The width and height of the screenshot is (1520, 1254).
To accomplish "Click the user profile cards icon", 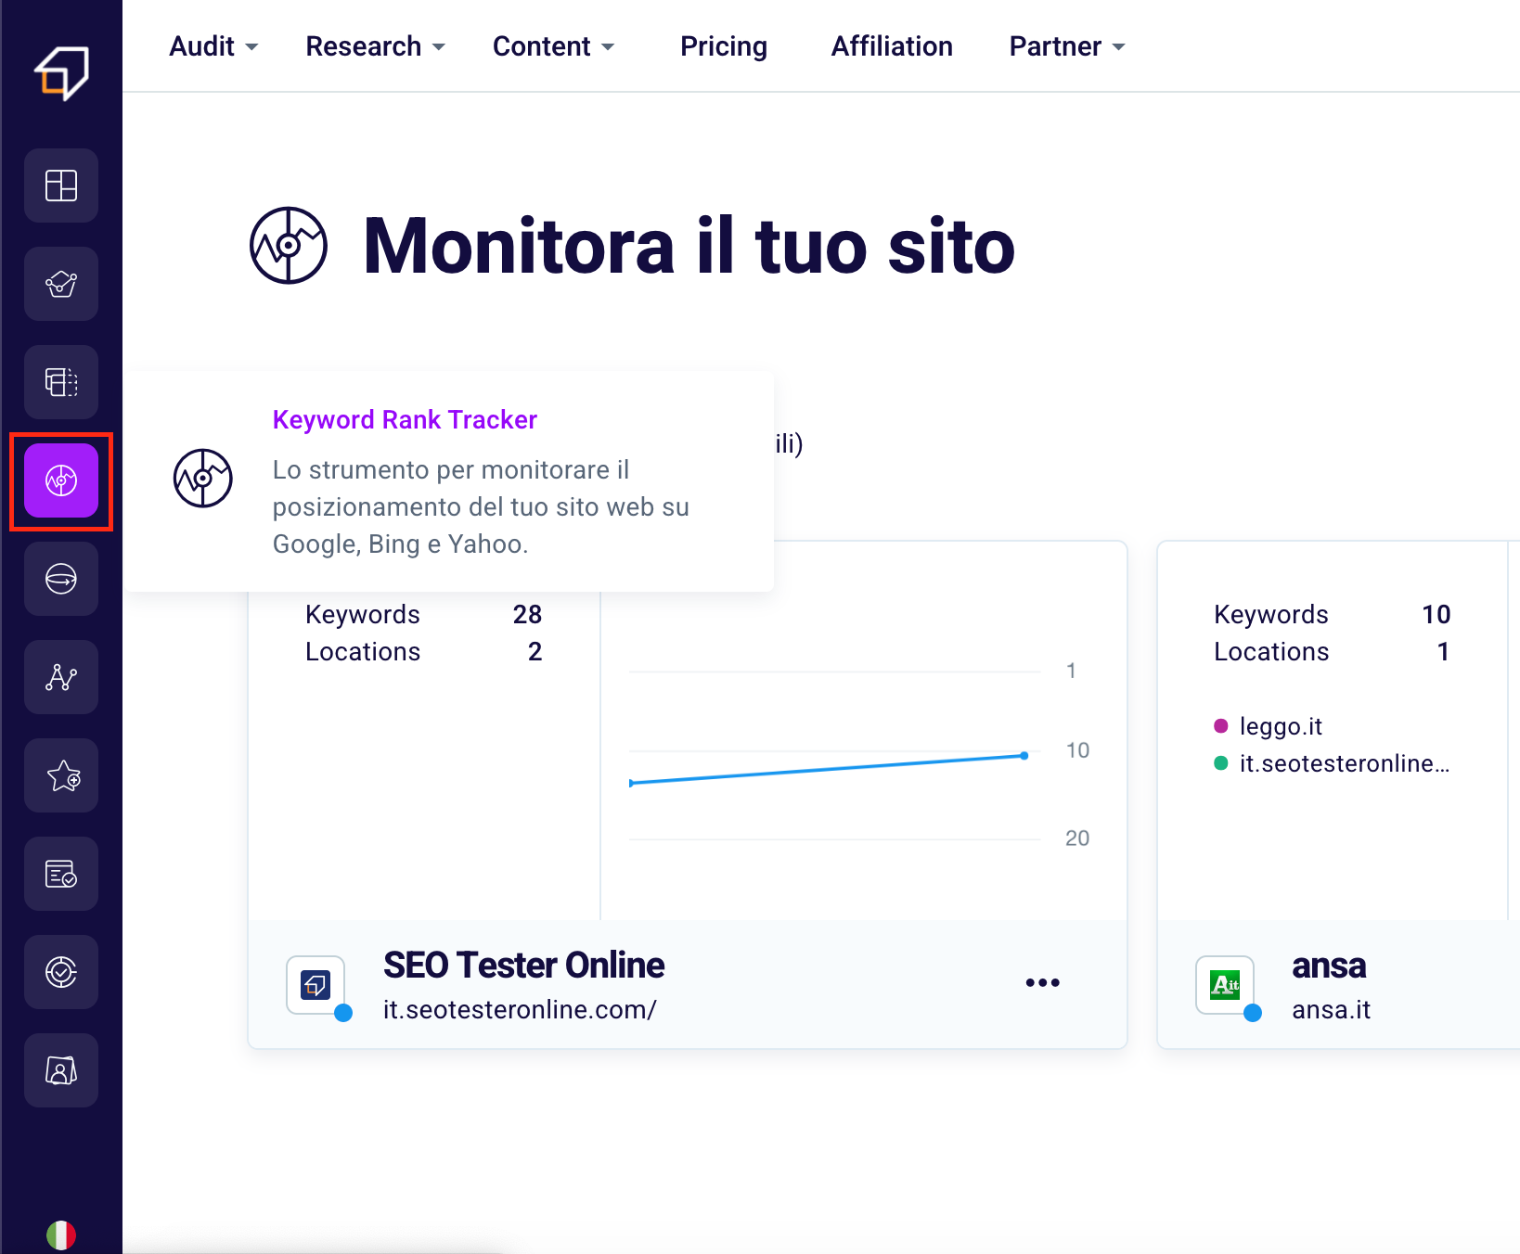I will 61,1070.
